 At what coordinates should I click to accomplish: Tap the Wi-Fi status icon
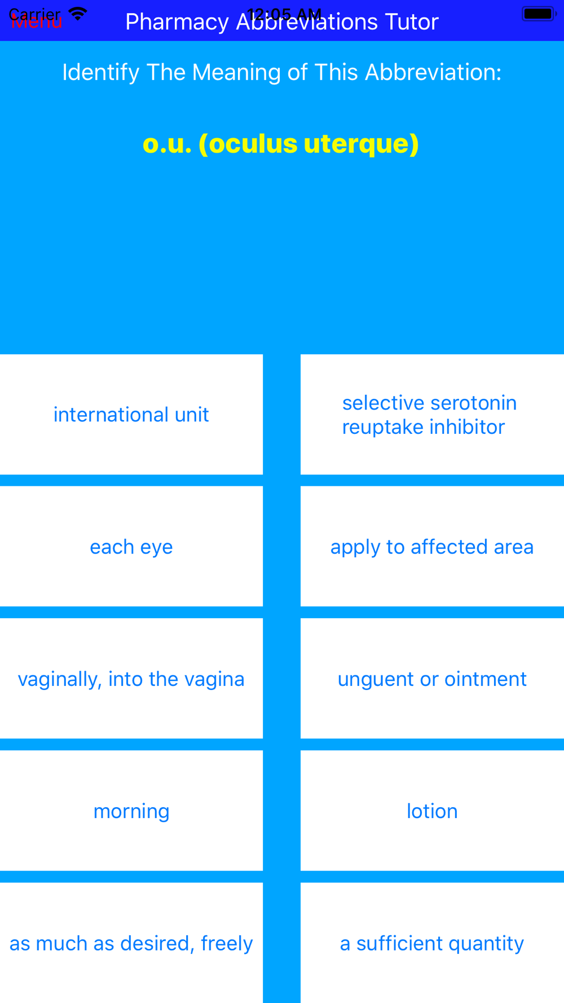click(78, 13)
